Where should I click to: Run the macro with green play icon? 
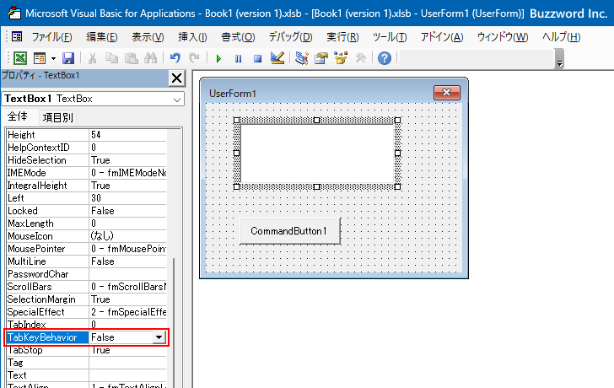click(x=218, y=59)
